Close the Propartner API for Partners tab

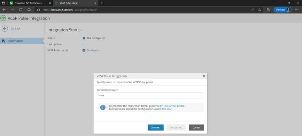(50, 3)
